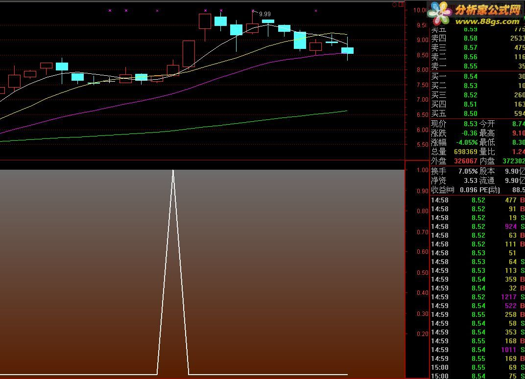Select the 买三 8.52 buy order row

(x=477, y=95)
